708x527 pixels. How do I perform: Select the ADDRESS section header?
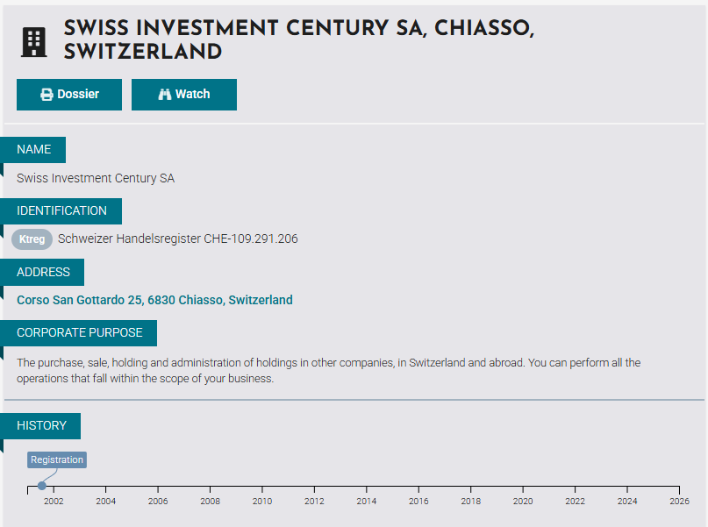pyautogui.click(x=43, y=273)
